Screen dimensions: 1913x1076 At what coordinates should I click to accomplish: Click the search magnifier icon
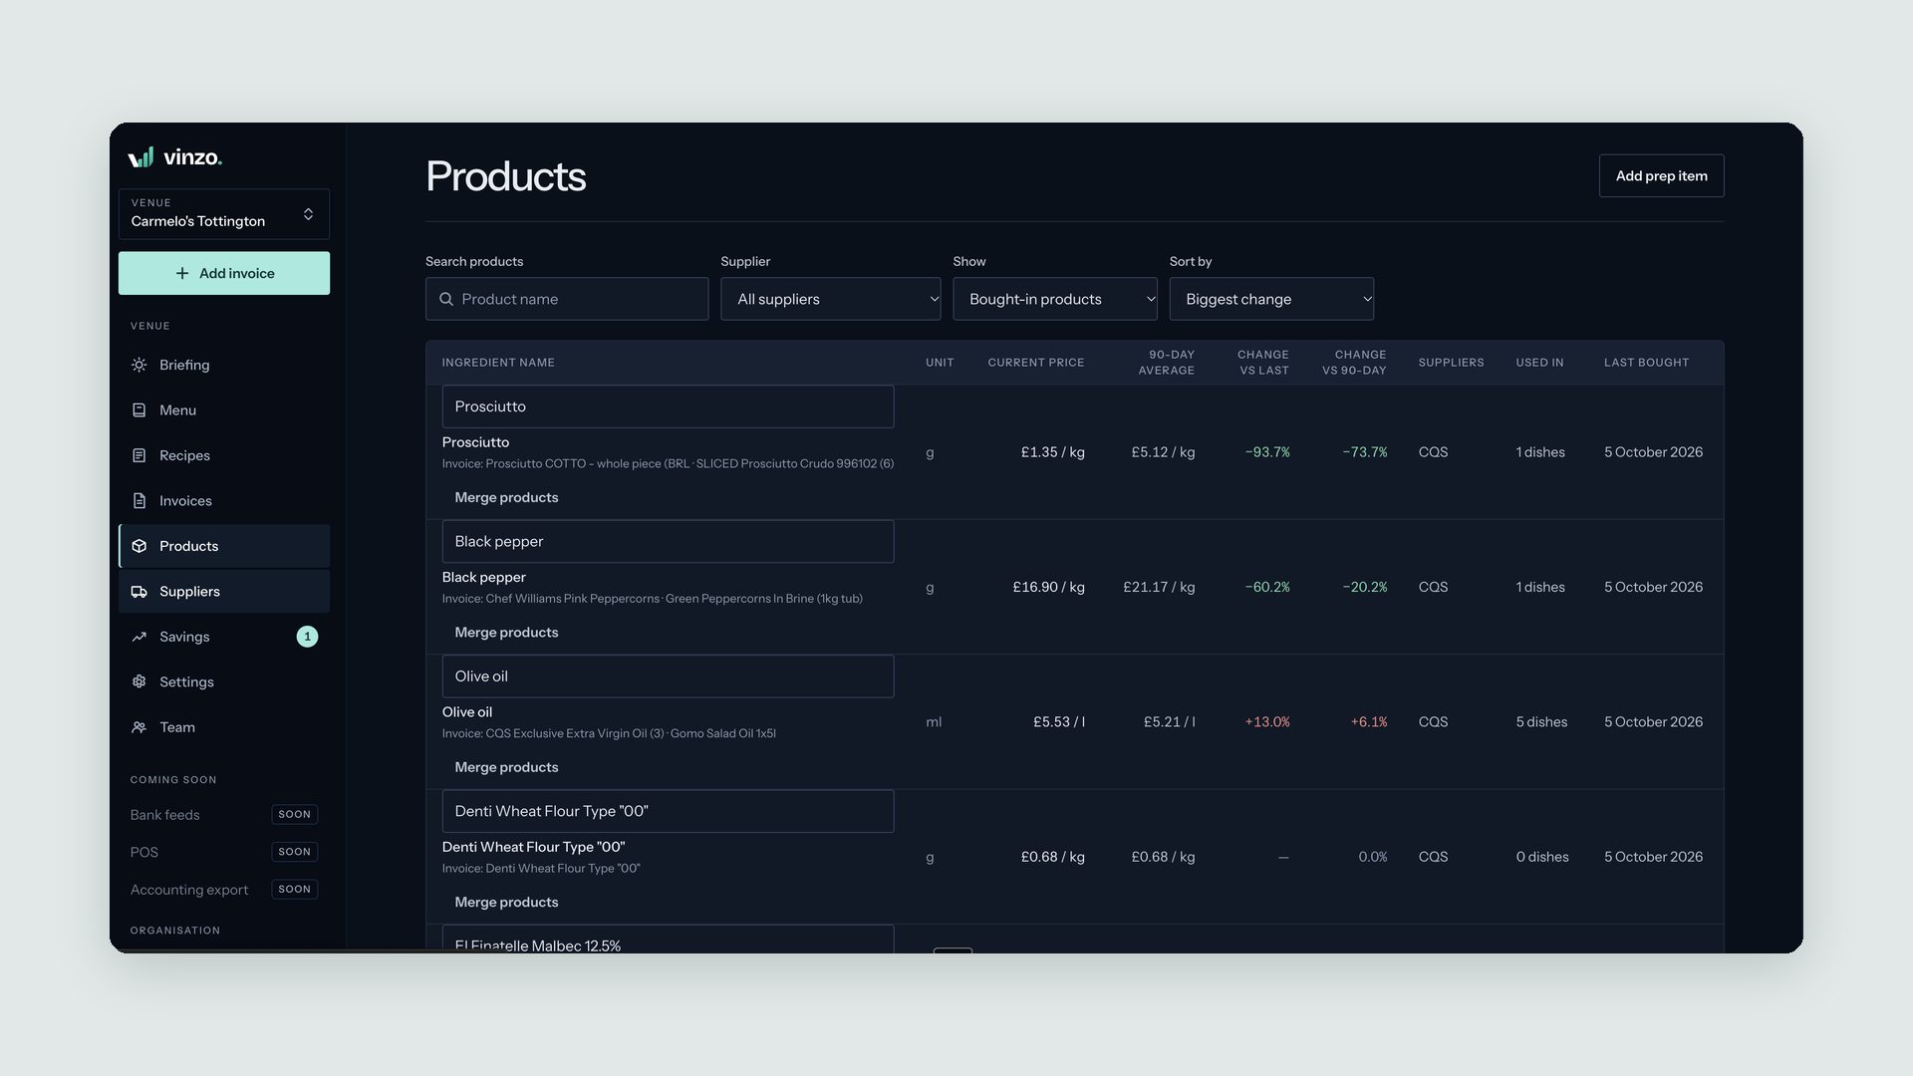pyautogui.click(x=446, y=299)
